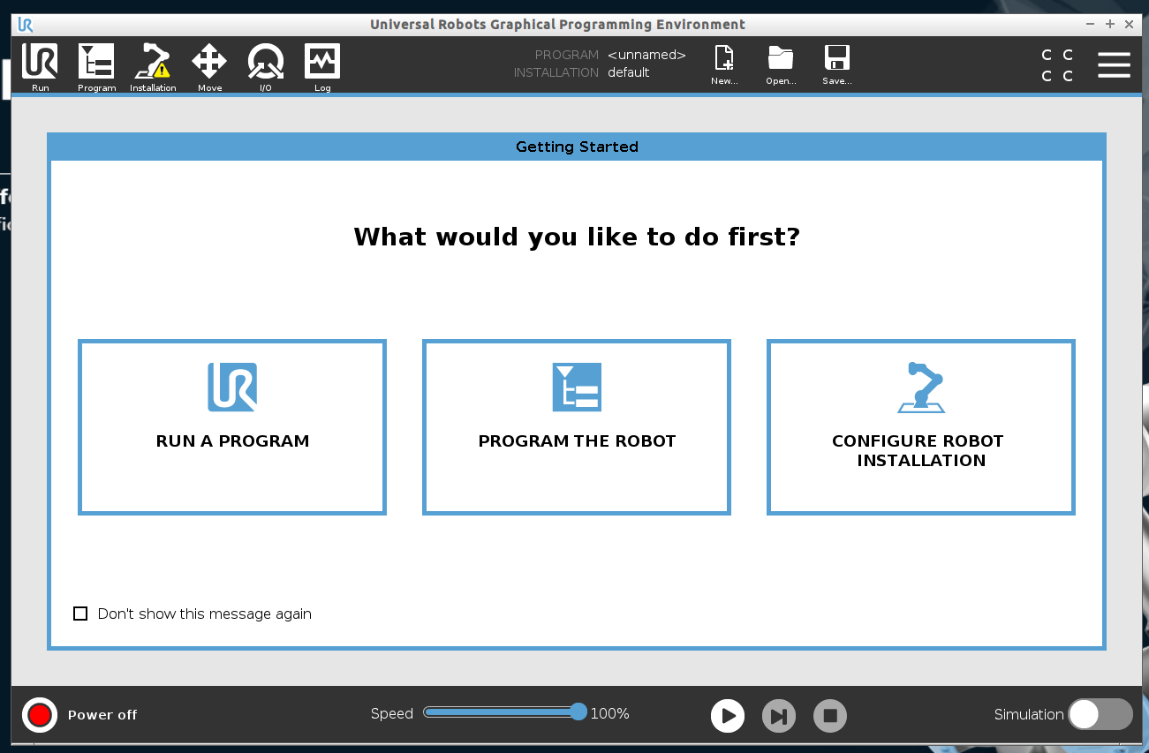Screen dimensions: 1149x753
Task: Minimize the window with the dash button
Action: pos(1091,25)
